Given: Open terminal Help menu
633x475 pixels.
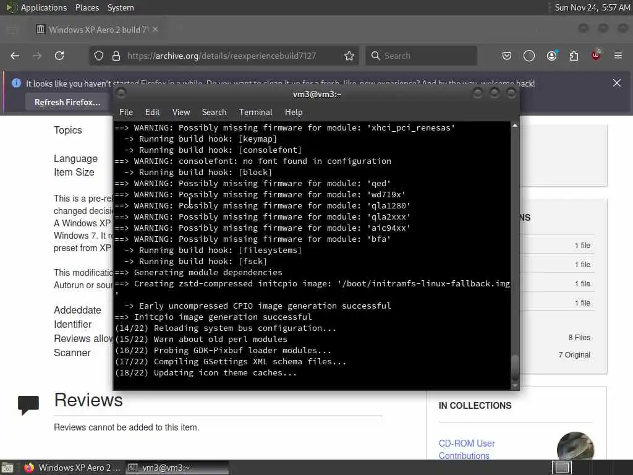Looking at the screenshot, I should tap(294, 113).
